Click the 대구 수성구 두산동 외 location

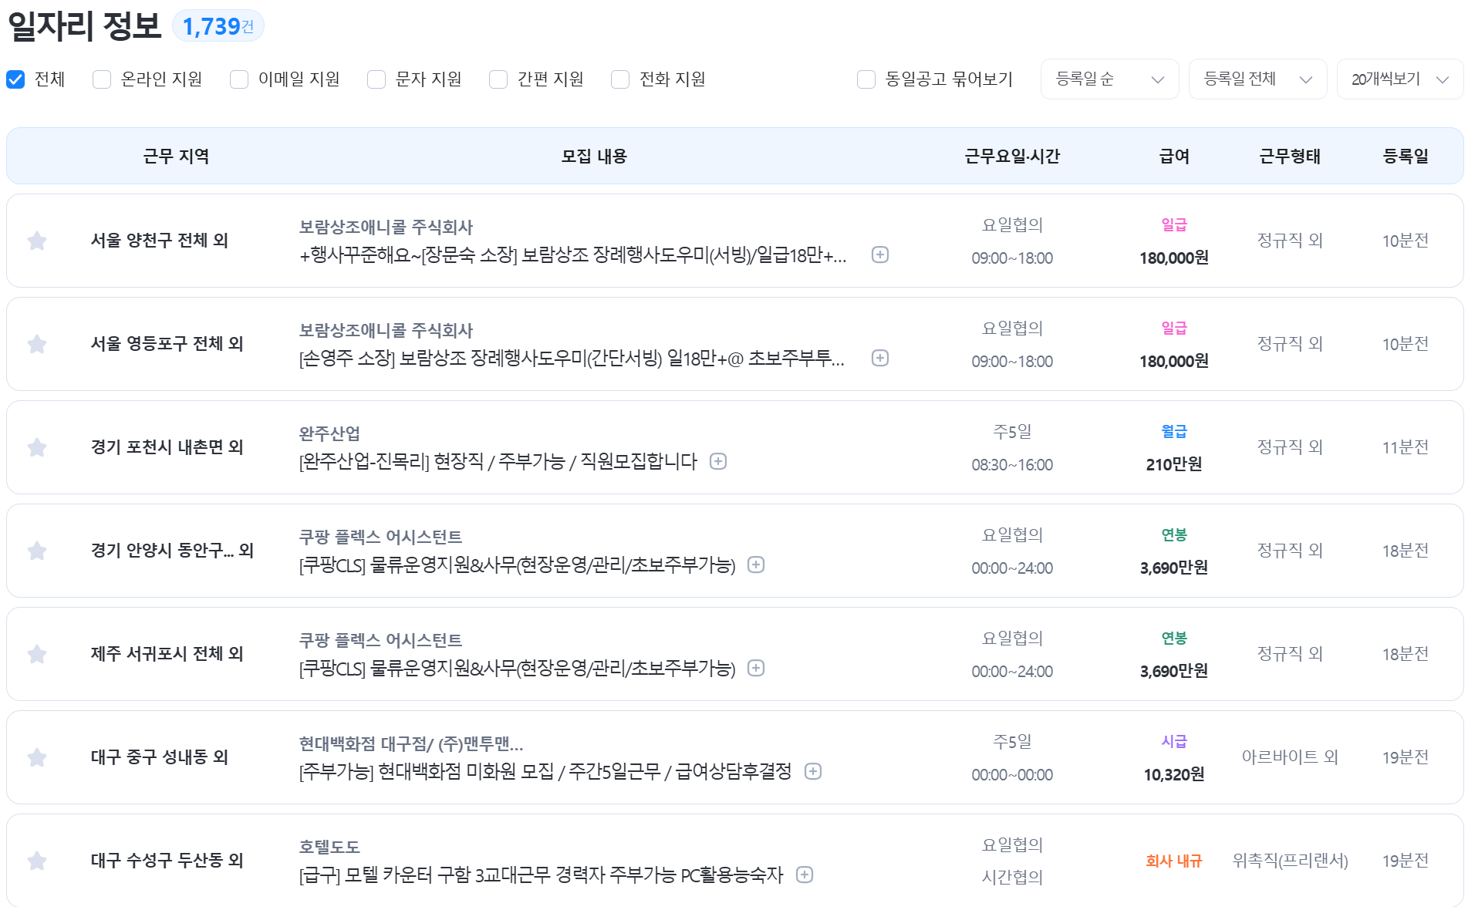click(167, 861)
